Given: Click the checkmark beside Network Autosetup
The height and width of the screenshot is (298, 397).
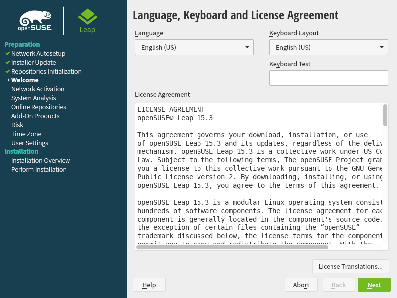Looking at the screenshot, I should [7, 53].
